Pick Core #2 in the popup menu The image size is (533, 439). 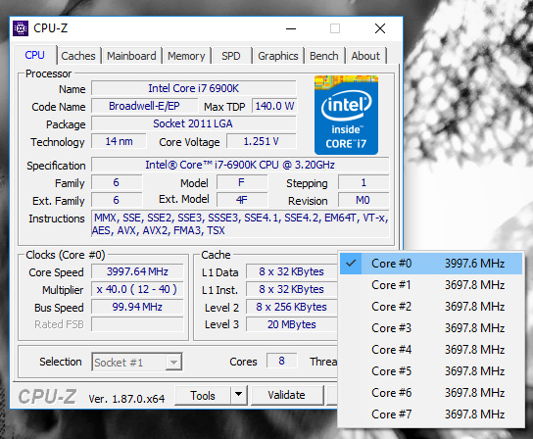pos(431,307)
